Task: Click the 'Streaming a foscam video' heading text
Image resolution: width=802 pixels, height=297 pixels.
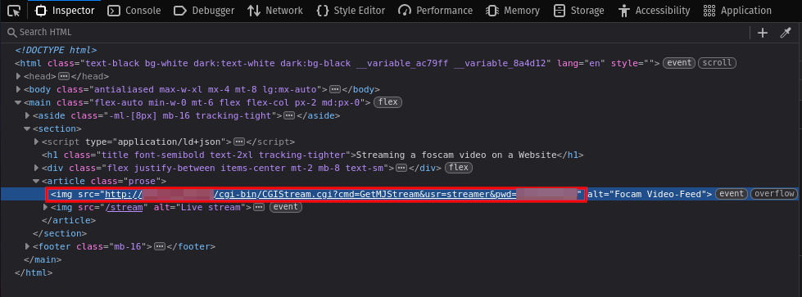Action: coord(456,155)
